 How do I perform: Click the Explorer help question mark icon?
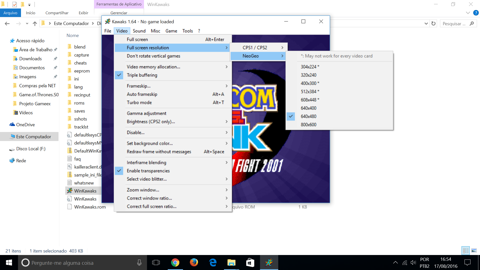(x=476, y=13)
